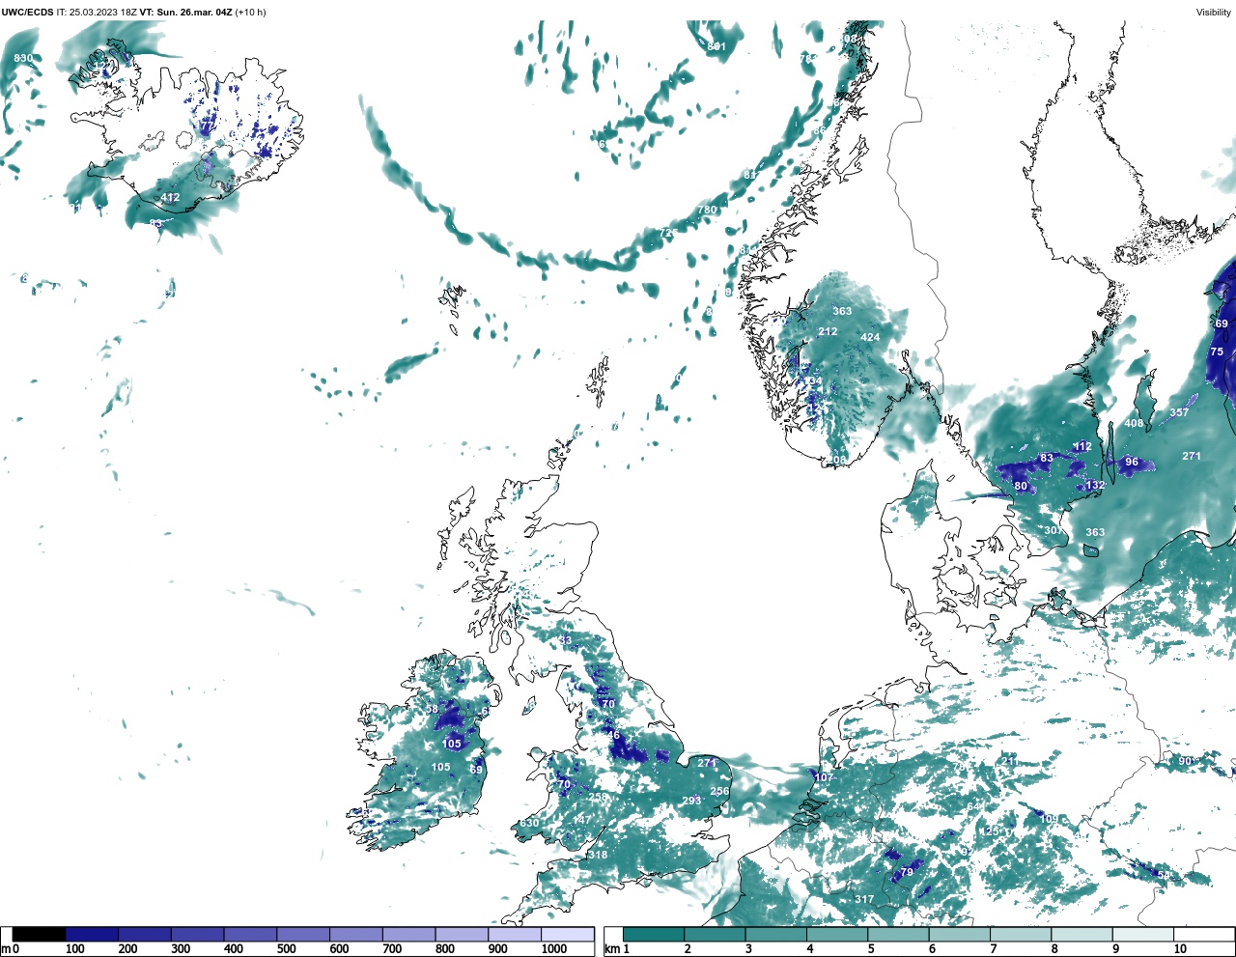Click the '75' value near the eastern edge
The height and width of the screenshot is (957, 1236).
1217,352
